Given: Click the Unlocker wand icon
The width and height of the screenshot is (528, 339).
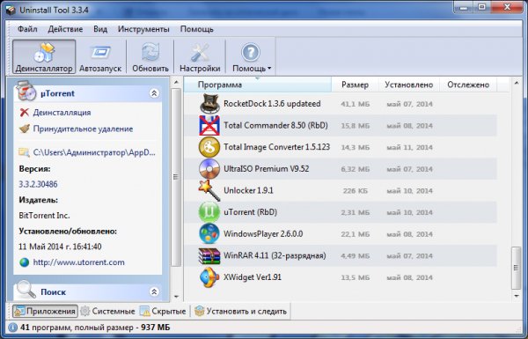Looking at the screenshot, I should click(x=209, y=190).
